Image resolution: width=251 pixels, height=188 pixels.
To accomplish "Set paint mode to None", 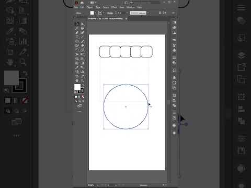I will (83, 97).
